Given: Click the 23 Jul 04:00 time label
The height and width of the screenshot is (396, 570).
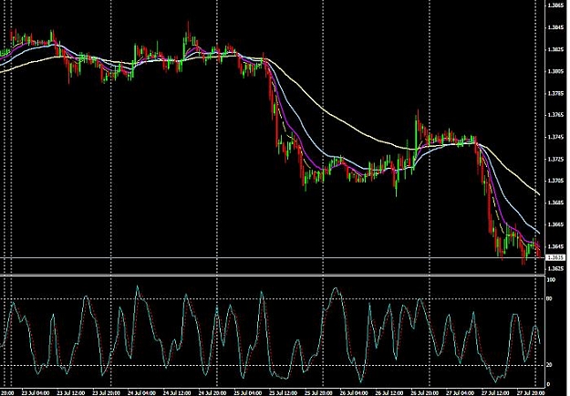Looking at the screenshot, I should tap(36, 393).
